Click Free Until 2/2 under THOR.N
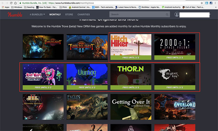218x131 pixels. (131, 87)
